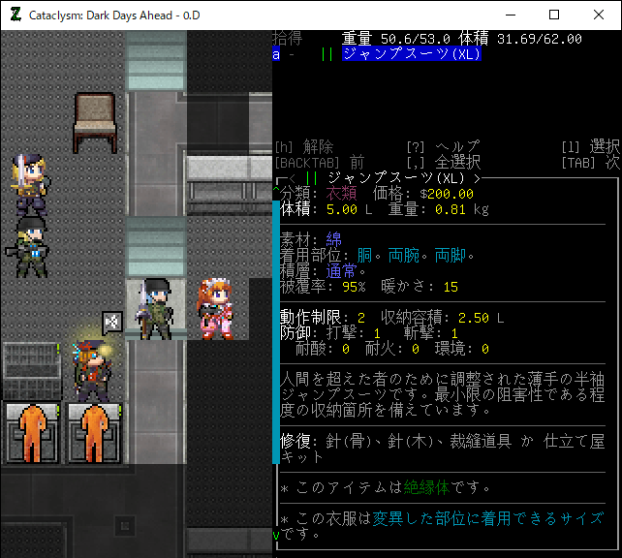This screenshot has width=622, height=558.
Task: Click the brown chair furniture tile
Action: [x=95, y=123]
